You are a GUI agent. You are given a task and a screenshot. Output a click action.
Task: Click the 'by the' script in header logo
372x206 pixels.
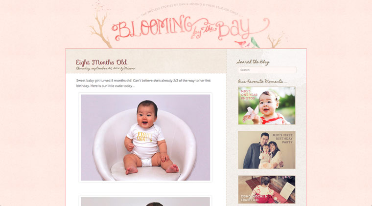point(204,31)
